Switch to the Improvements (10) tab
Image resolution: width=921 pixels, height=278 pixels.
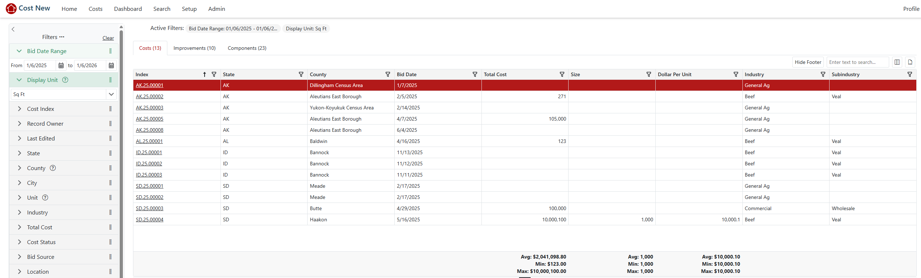pos(194,48)
